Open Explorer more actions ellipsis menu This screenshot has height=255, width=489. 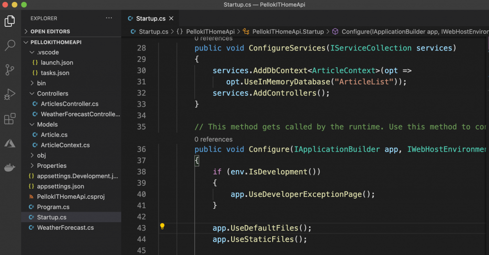pos(109,18)
